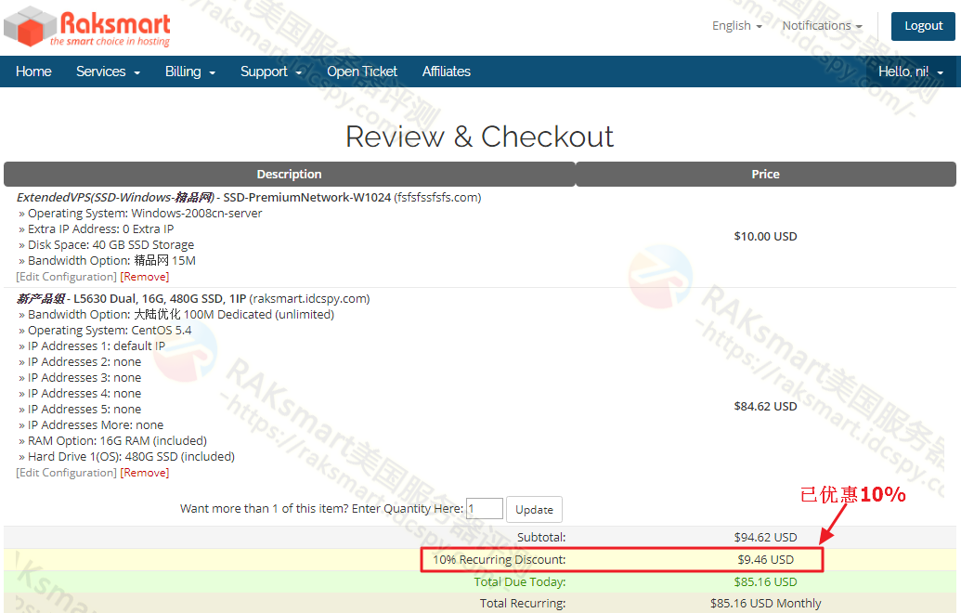Expand the Support menu
Screen dimensions: 961x613
pyautogui.click(x=271, y=72)
